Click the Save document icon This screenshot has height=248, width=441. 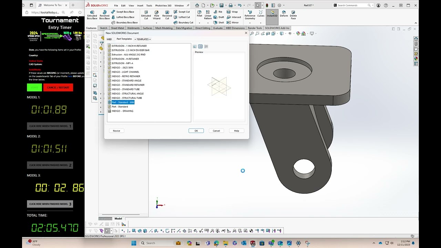221,5
